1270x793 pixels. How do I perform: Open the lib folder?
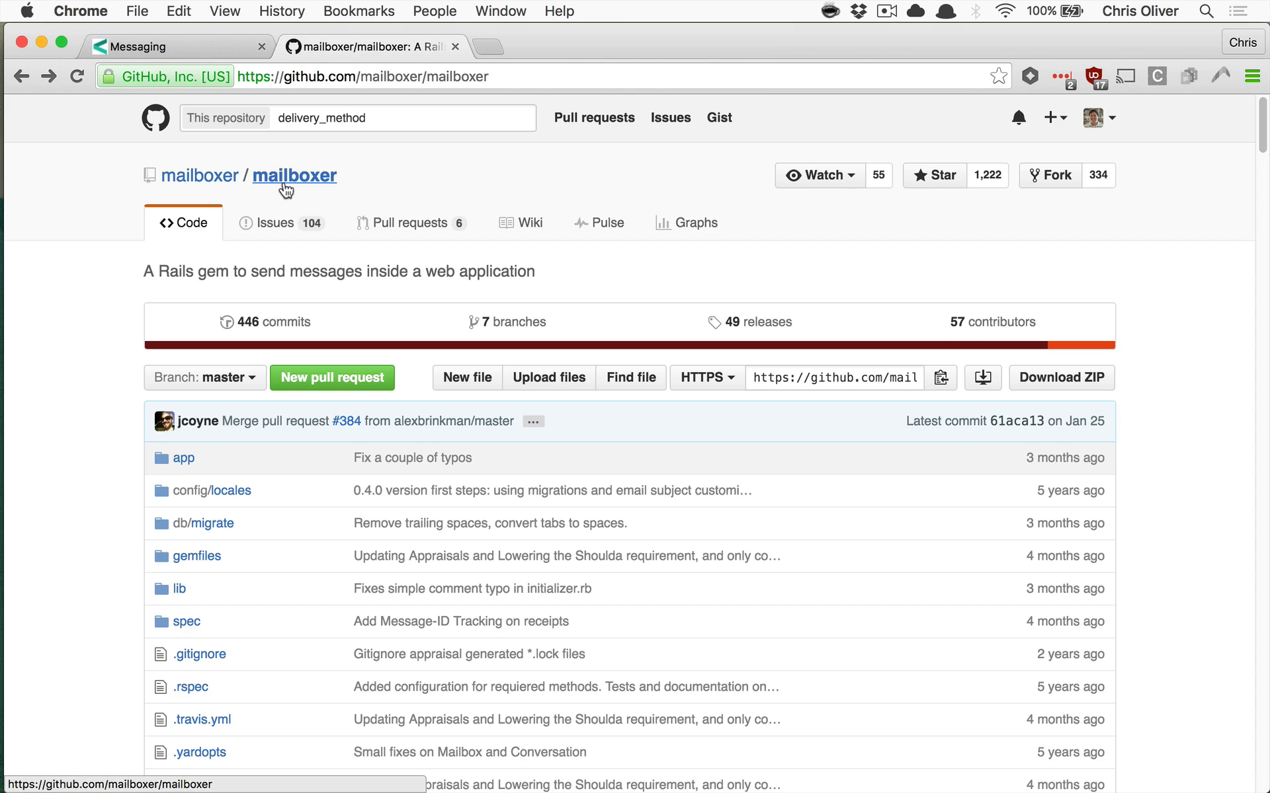point(179,588)
